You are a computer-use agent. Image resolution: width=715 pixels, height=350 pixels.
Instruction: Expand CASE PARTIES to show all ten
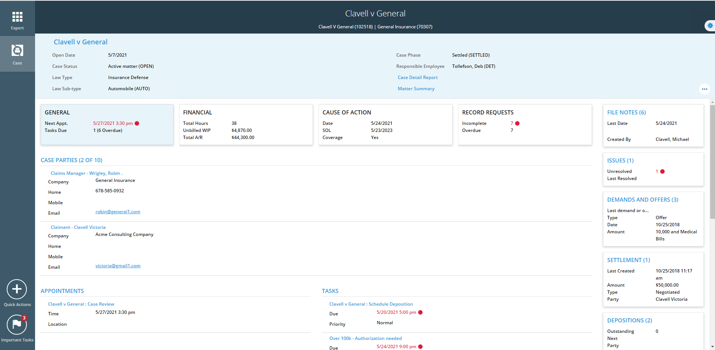[71, 160]
